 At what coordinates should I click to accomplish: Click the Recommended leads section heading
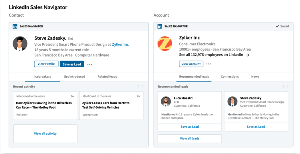[173, 87]
